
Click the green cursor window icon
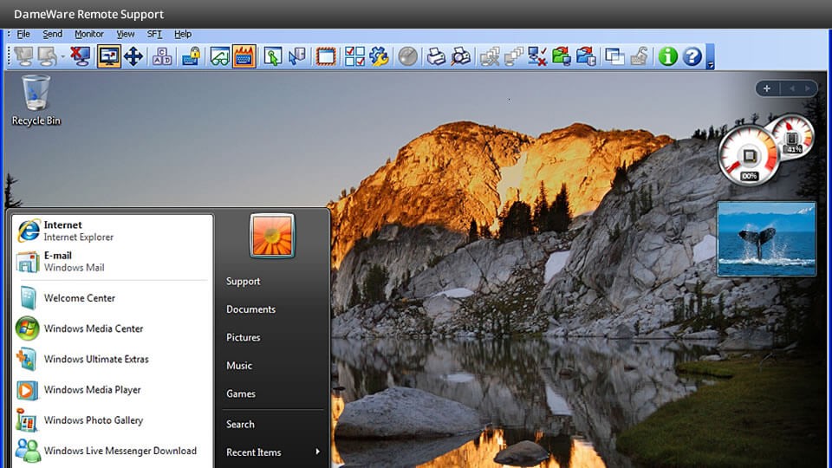273,56
